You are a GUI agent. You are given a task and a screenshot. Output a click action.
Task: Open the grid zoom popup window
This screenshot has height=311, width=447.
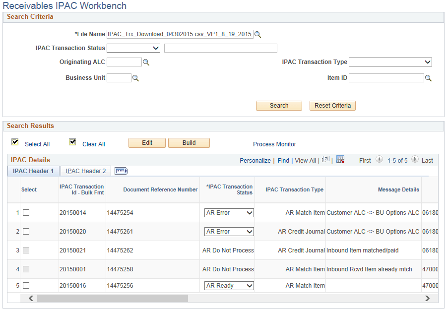[x=324, y=160]
